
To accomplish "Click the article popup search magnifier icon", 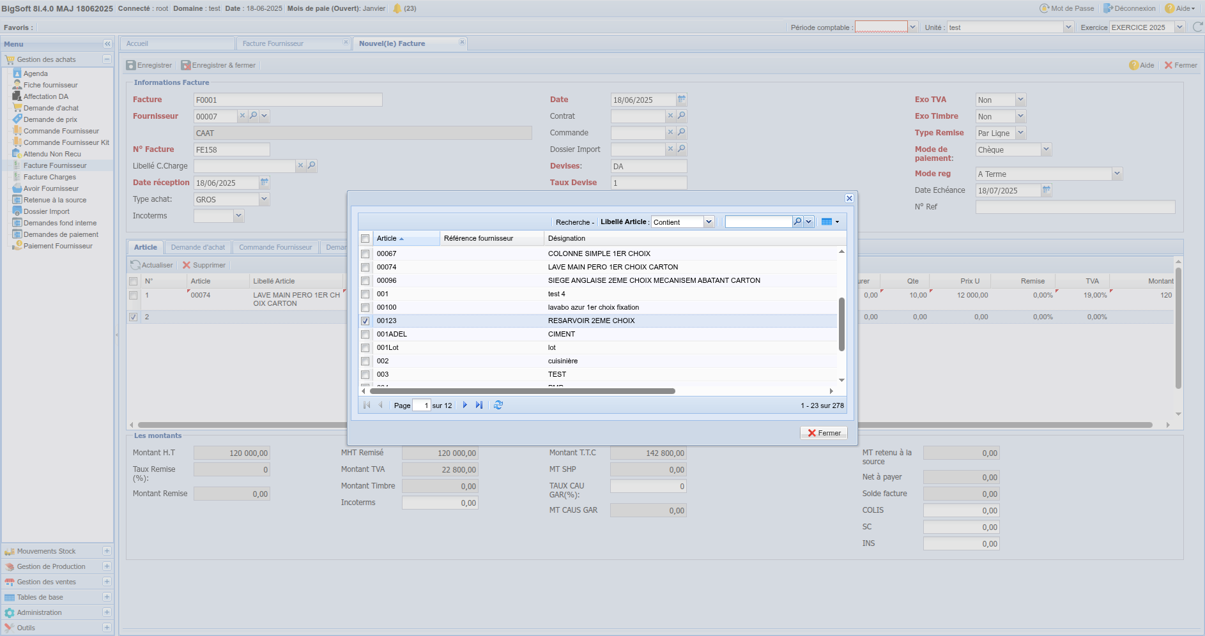I will click(x=797, y=222).
